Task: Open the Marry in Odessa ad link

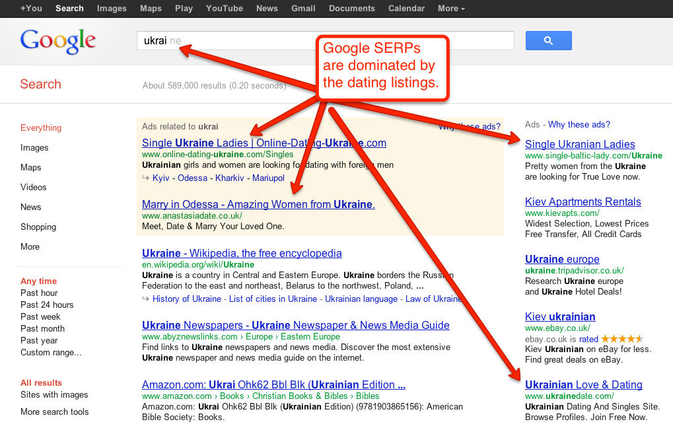Action: tap(258, 204)
